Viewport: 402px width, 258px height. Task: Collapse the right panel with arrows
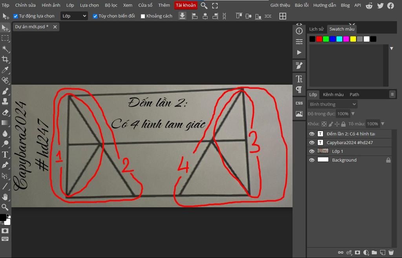352,24
